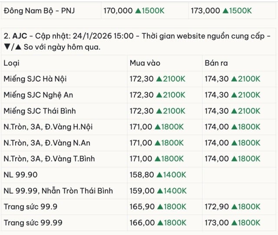The height and width of the screenshot is (235, 278).
Task: Click up arrow beside Trang sức 99.99 Bán ra
Action: pos(234,223)
